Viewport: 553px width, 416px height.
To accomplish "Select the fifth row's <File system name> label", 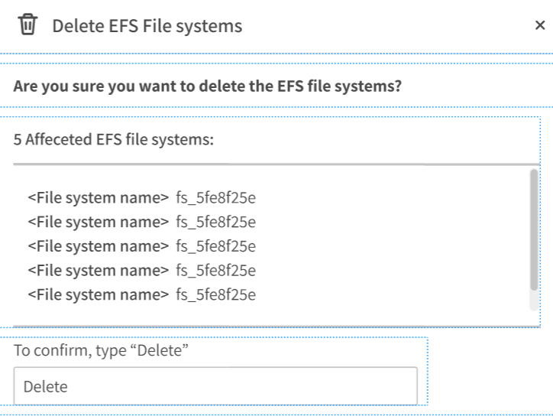I will point(98,294).
